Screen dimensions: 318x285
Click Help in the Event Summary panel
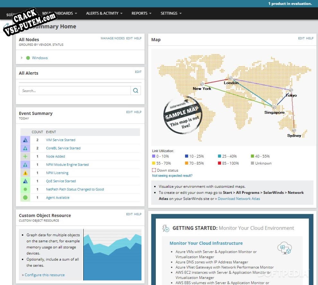tap(138, 112)
